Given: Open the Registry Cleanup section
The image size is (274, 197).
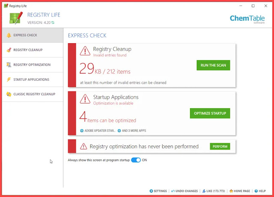Looking at the screenshot, I should 33,50.
